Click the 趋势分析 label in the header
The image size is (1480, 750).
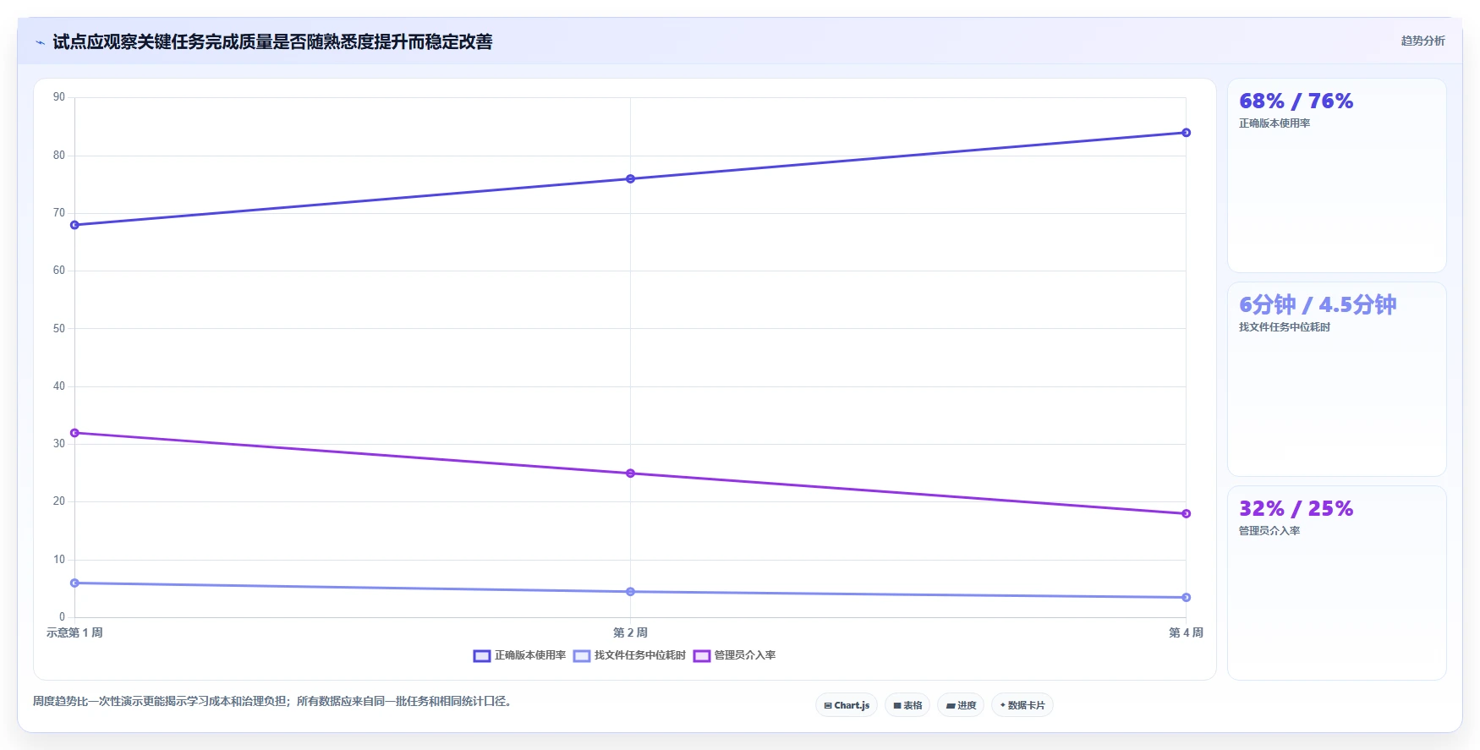(x=1422, y=41)
